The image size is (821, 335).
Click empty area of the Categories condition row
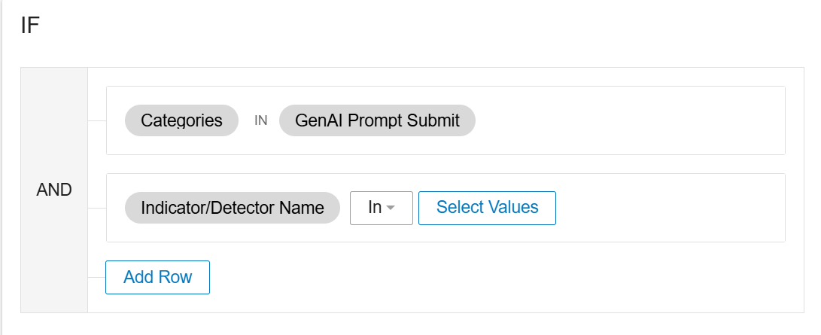(x=628, y=120)
